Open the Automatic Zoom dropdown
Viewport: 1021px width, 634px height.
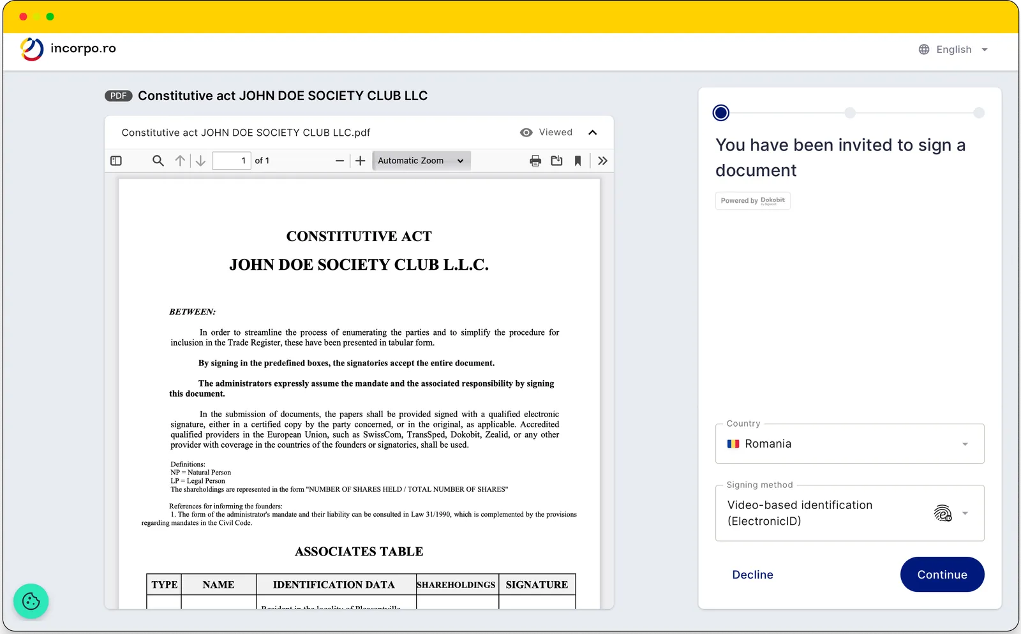point(421,161)
